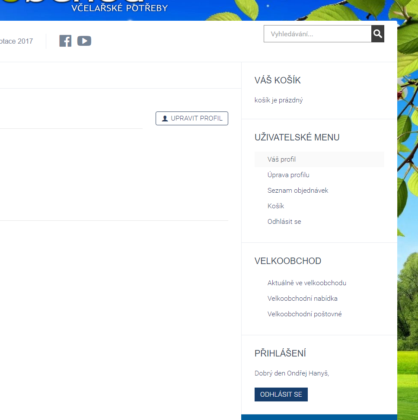Click the 'Dobrý den Ondřej Hanyš,' greeting
The width and height of the screenshot is (418, 420).
coord(292,373)
